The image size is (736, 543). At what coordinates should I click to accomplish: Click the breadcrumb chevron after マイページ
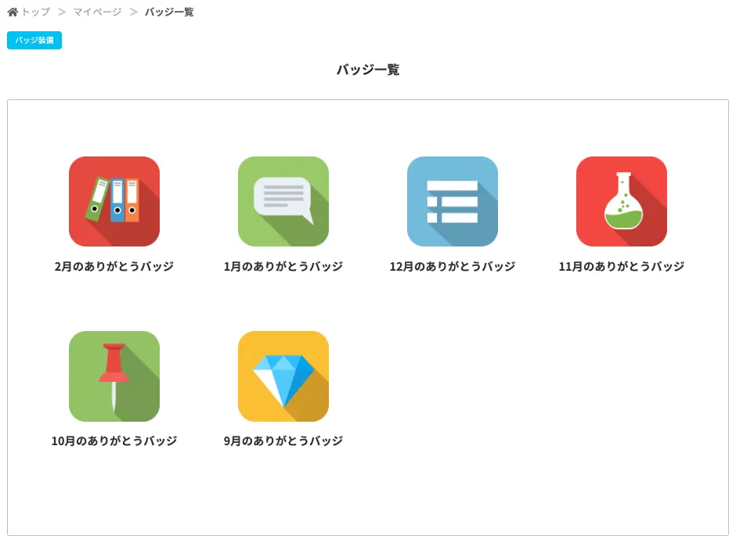tap(134, 12)
